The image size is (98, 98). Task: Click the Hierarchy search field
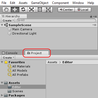click(x=56, y=20)
